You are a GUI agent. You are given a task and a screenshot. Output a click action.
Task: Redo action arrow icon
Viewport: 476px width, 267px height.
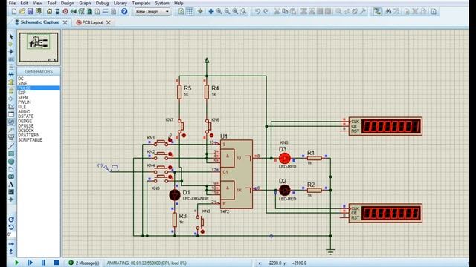pyautogui.click(x=266, y=12)
